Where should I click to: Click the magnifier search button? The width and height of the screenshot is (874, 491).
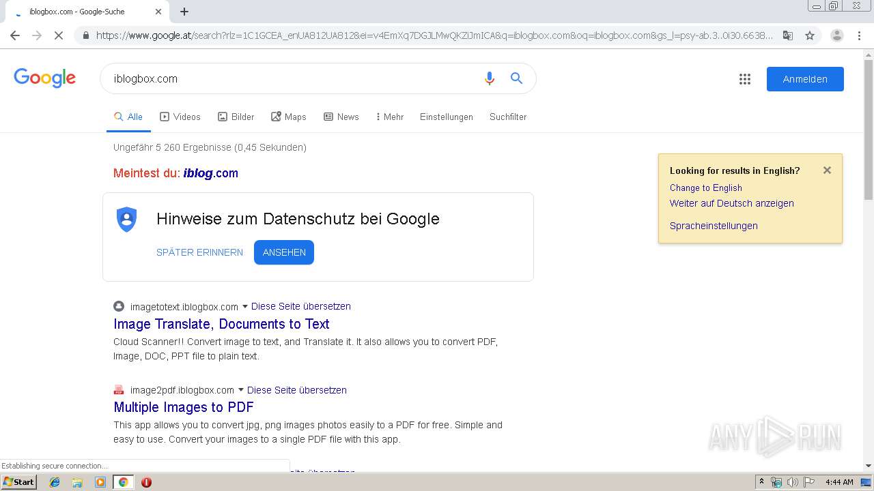pos(516,78)
